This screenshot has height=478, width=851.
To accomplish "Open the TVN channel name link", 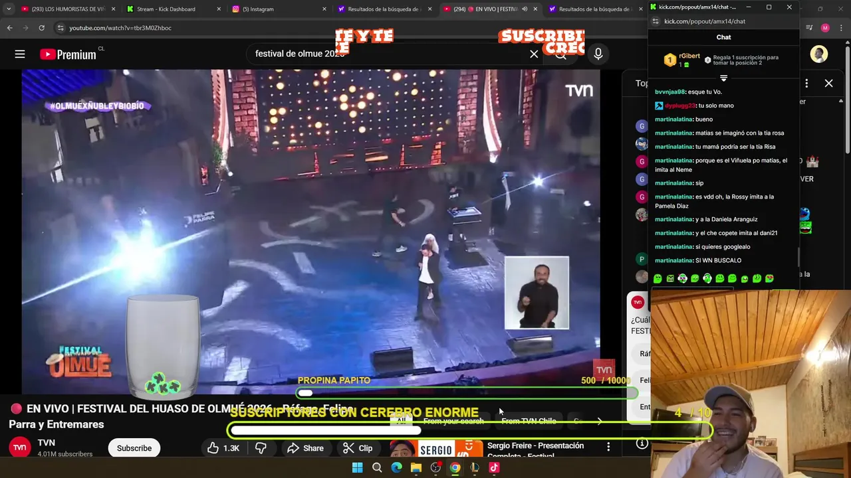I will [x=46, y=443].
